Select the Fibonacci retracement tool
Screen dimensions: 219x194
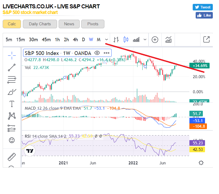(12, 79)
